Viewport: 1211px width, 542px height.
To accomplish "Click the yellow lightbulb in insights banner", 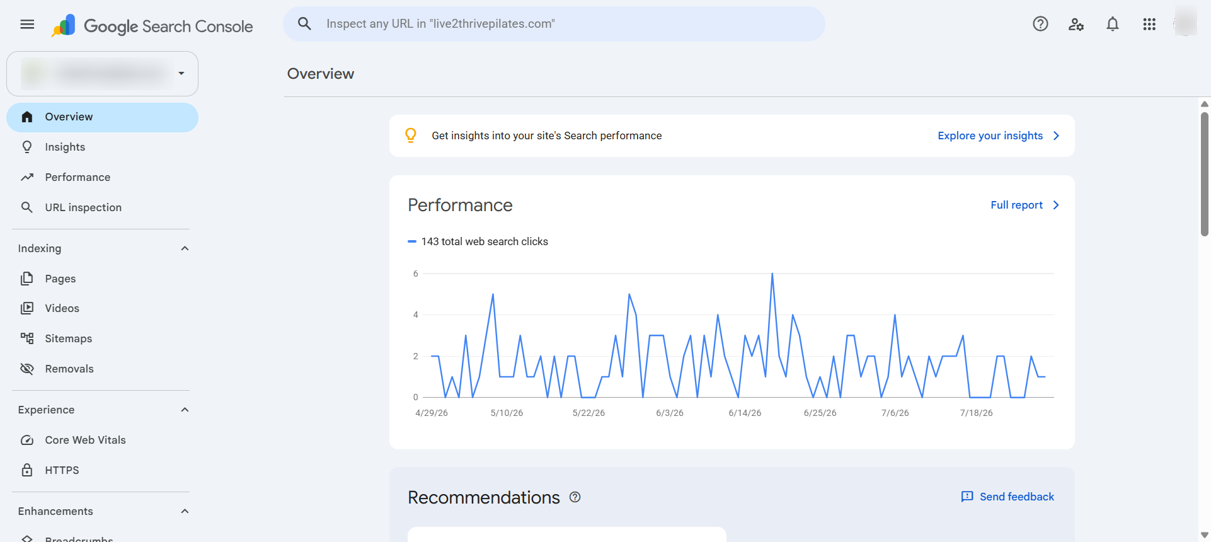I will (x=411, y=135).
